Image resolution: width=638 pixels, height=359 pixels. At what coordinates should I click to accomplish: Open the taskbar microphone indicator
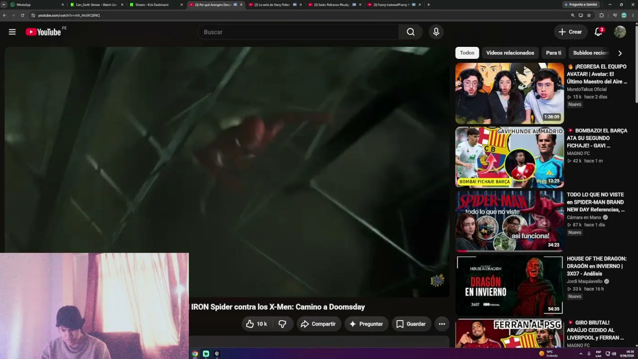tap(589, 354)
